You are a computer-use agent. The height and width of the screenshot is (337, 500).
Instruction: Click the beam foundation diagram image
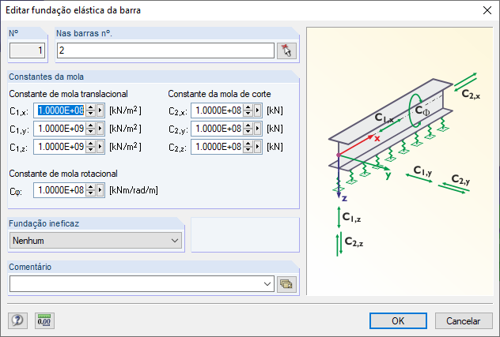[398, 162]
